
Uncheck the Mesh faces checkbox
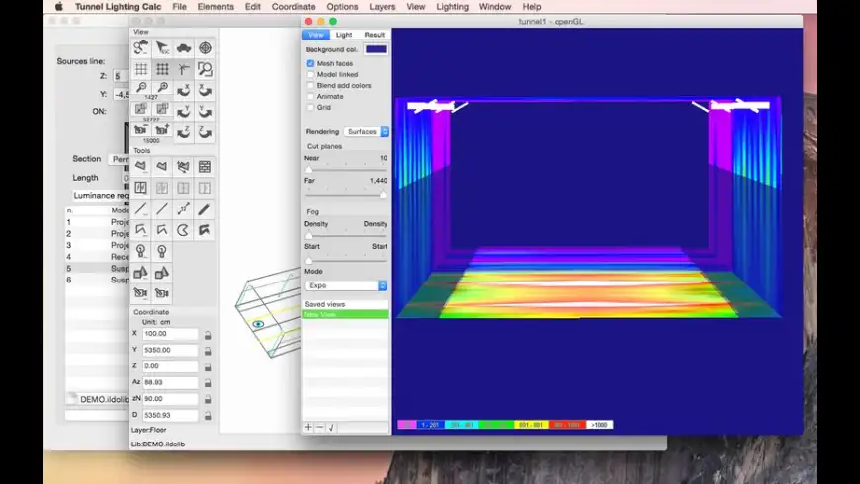(311, 63)
